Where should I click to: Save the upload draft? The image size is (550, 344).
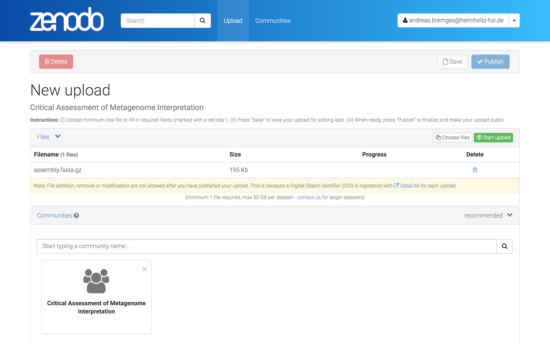pyautogui.click(x=452, y=61)
